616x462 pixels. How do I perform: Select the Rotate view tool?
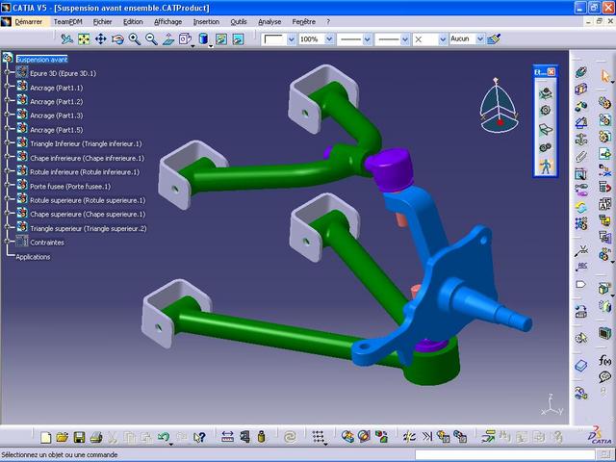(117, 38)
